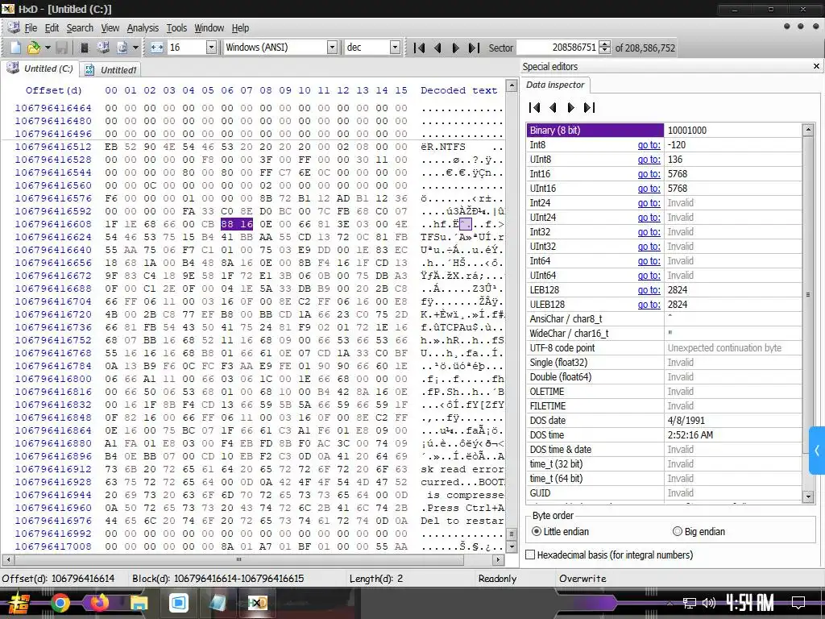Image resolution: width=825 pixels, height=619 pixels.
Task: Click hex view vertical scrollbar down arrow
Action: coord(511,547)
